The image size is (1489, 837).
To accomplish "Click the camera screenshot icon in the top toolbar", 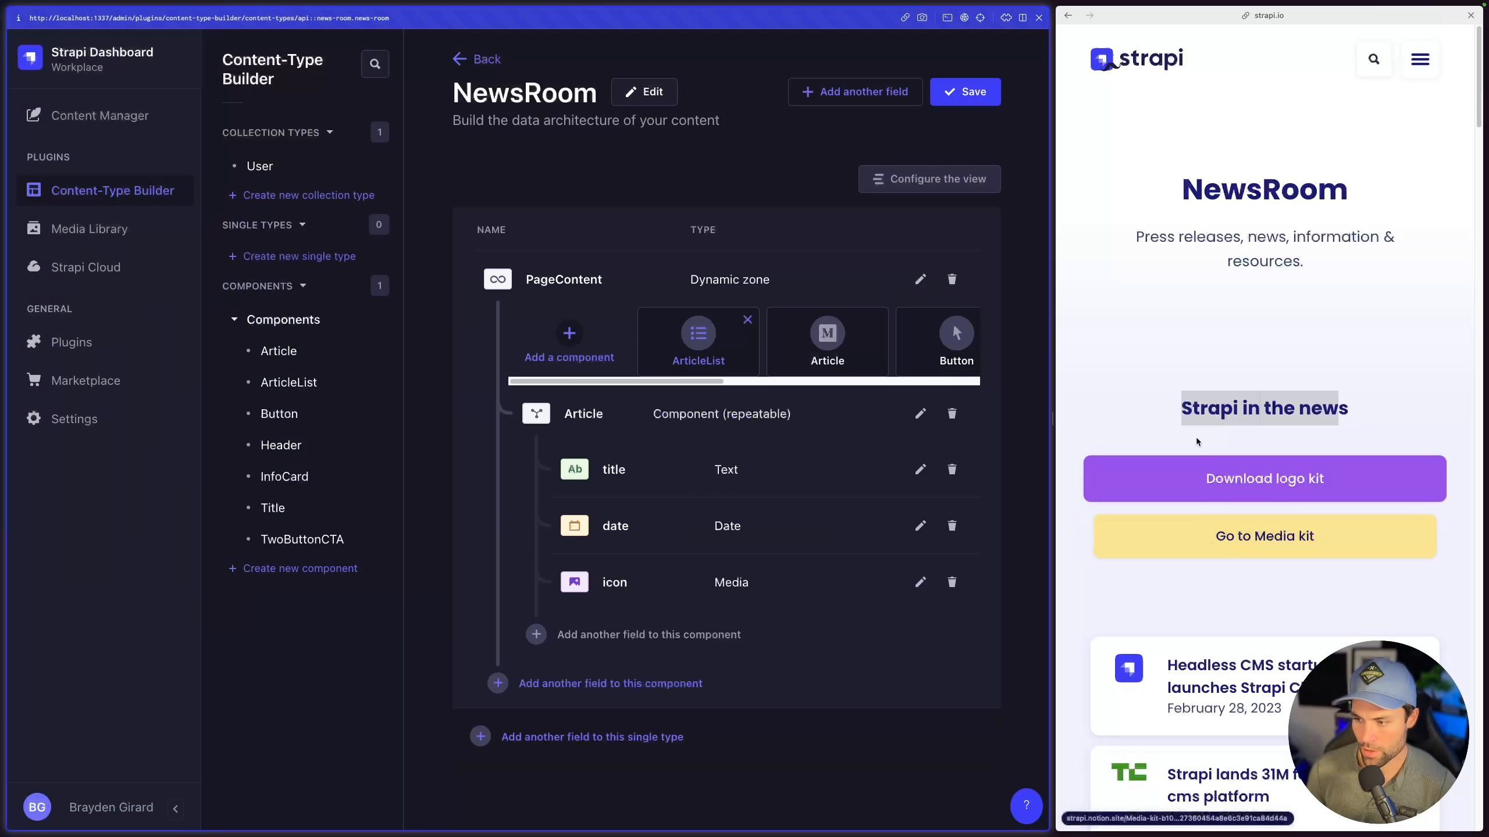I will click(x=922, y=17).
